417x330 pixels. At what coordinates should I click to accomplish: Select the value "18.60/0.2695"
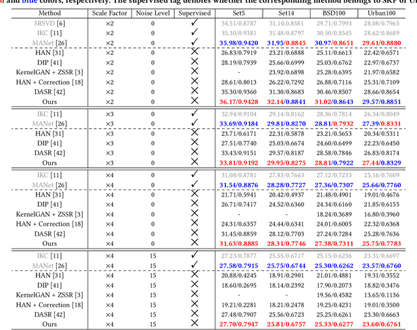(x=239, y=285)
